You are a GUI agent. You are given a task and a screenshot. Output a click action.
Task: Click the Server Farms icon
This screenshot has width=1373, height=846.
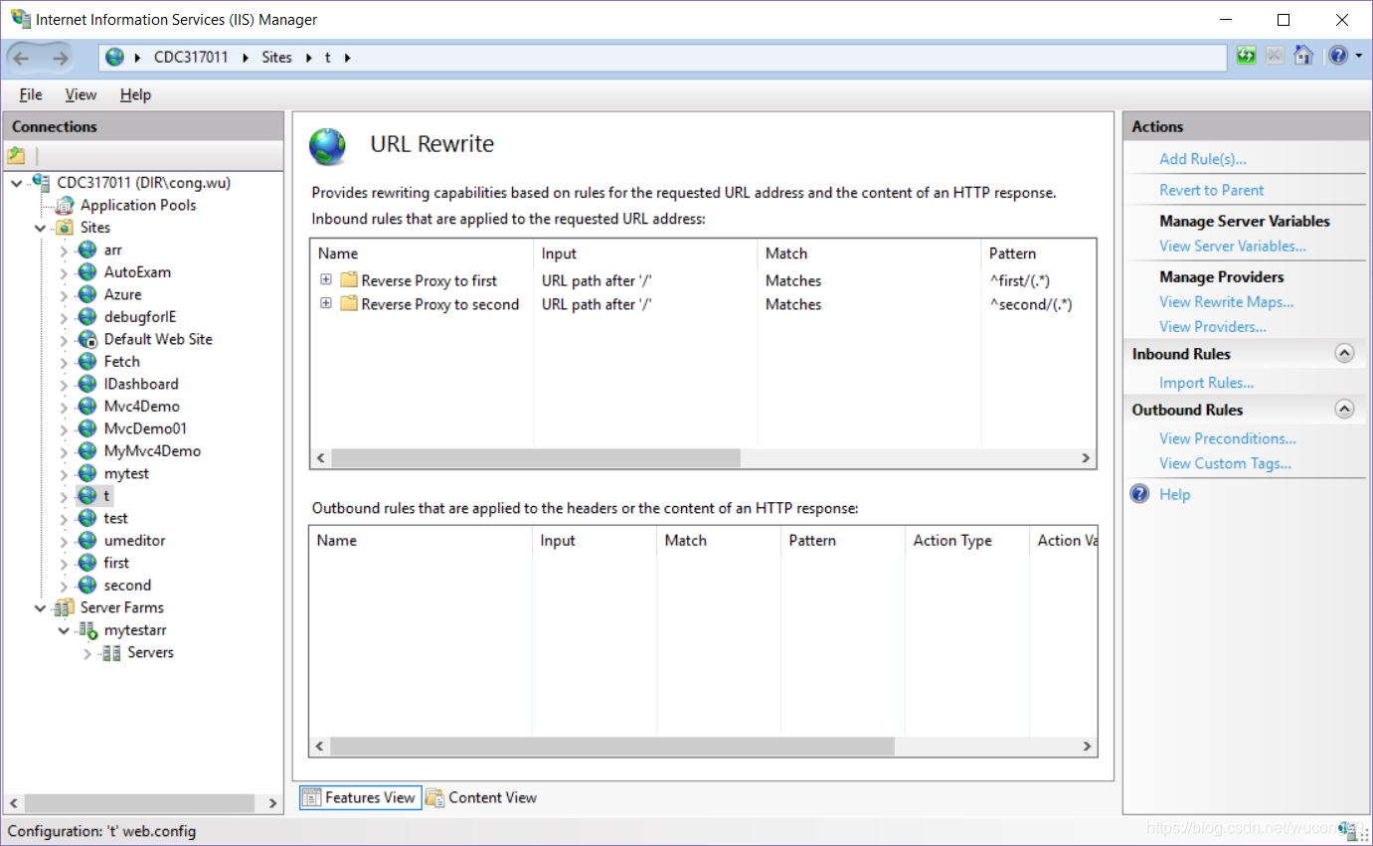coord(64,607)
